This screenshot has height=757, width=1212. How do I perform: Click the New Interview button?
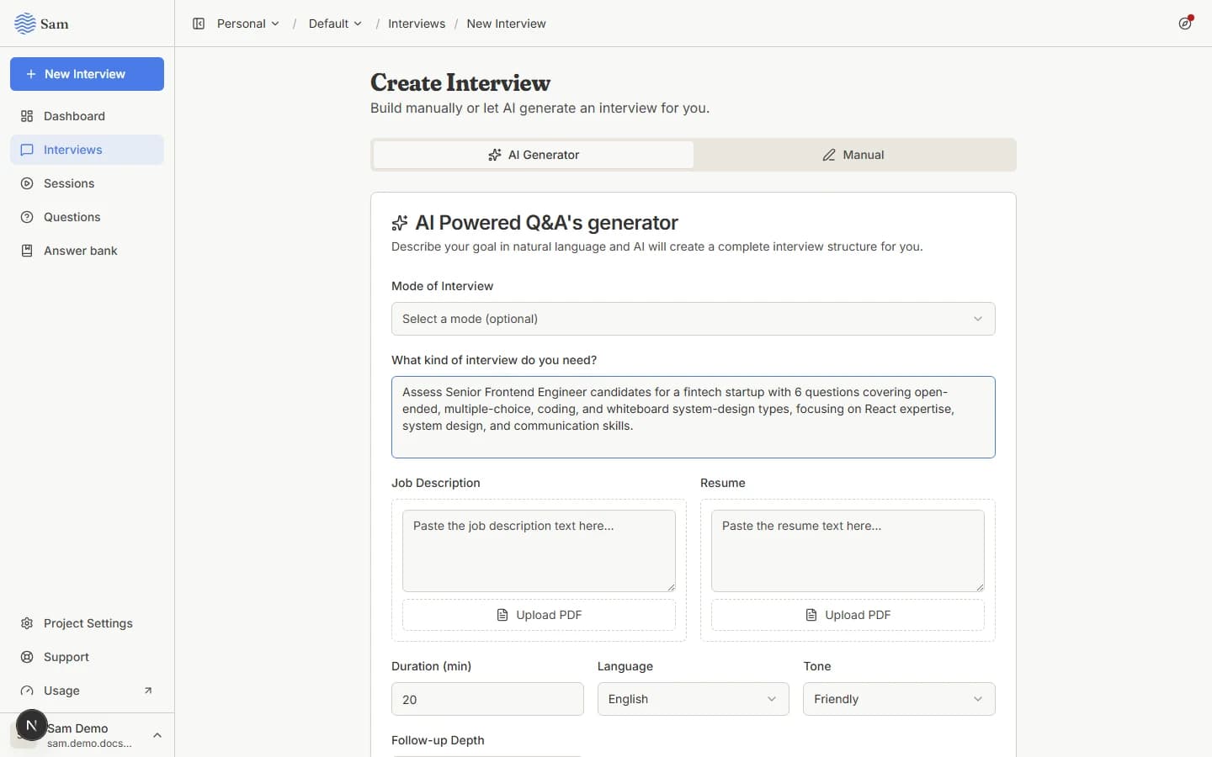click(87, 74)
